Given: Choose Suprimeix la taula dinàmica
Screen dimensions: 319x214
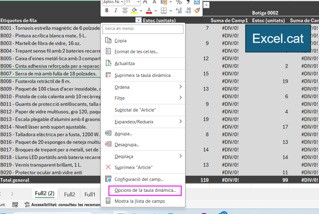Looking at the screenshot, I should point(143,75).
